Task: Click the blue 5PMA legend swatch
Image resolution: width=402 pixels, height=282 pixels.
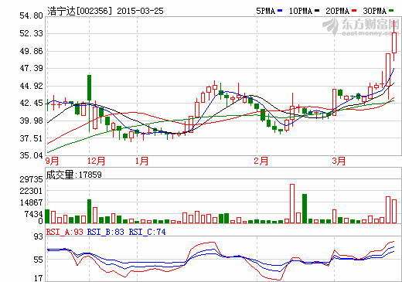Action: point(280,11)
